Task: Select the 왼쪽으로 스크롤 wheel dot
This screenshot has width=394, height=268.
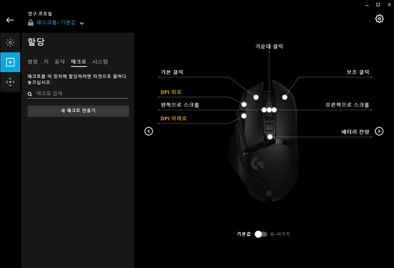Action: [264, 110]
